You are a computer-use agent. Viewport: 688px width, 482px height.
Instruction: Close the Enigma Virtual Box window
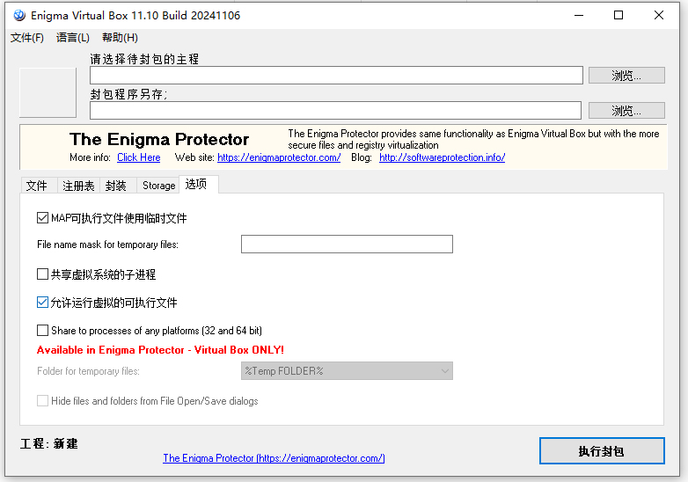click(659, 15)
